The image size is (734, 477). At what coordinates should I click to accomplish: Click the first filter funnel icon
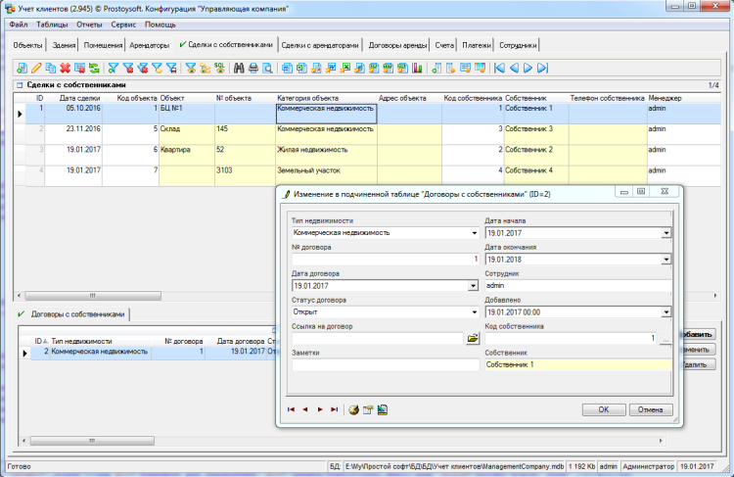point(114,68)
